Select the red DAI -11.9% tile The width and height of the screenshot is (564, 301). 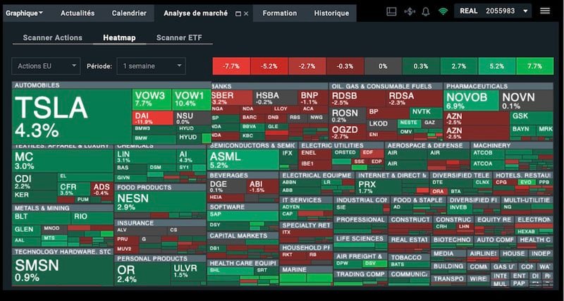(x=152, y=118)
